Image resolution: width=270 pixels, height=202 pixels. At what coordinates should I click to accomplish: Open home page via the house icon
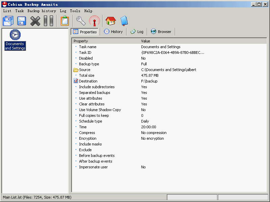pyautogui.click(x=110, y=21)
